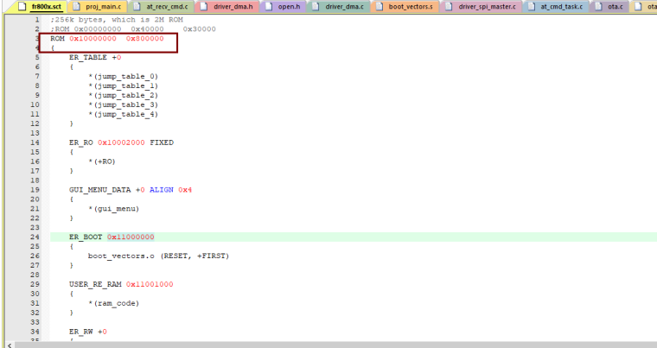657x348 pixels.
Task: Click the 0x4 alignment value
Action: (x=185, y=190)
